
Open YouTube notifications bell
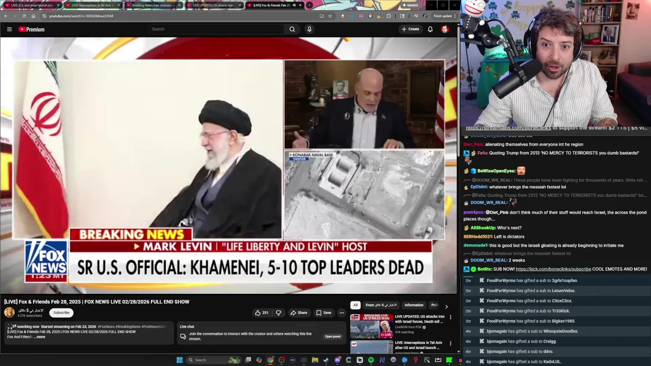point(430,29)
